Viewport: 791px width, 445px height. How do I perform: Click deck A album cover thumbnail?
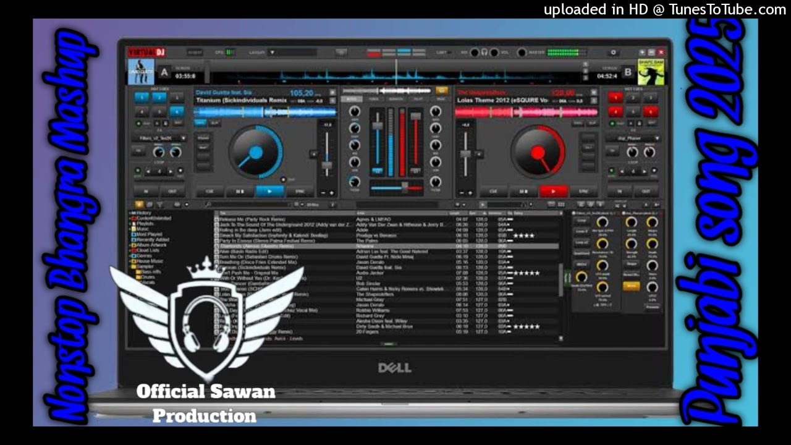[140, 72]
